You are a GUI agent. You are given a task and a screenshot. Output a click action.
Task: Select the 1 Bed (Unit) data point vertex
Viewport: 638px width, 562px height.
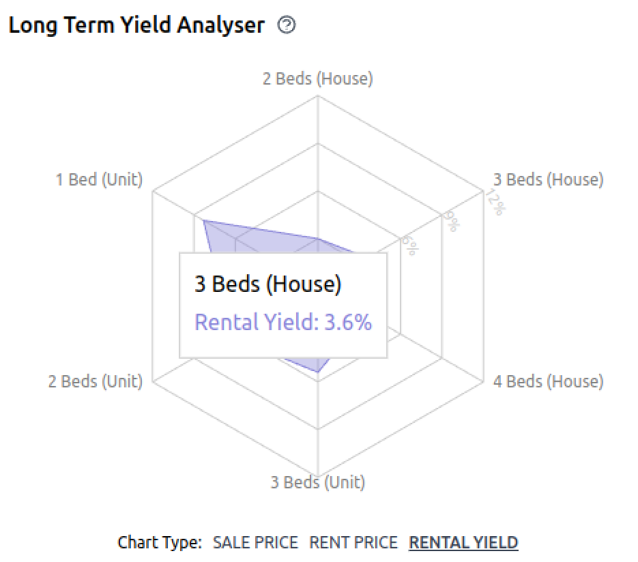tap(203, 220)
